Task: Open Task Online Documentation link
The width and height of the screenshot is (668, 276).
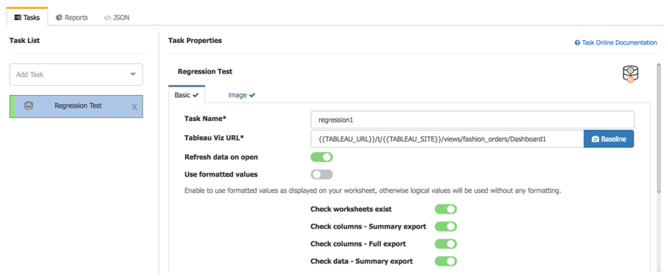Action: [615, 42]
